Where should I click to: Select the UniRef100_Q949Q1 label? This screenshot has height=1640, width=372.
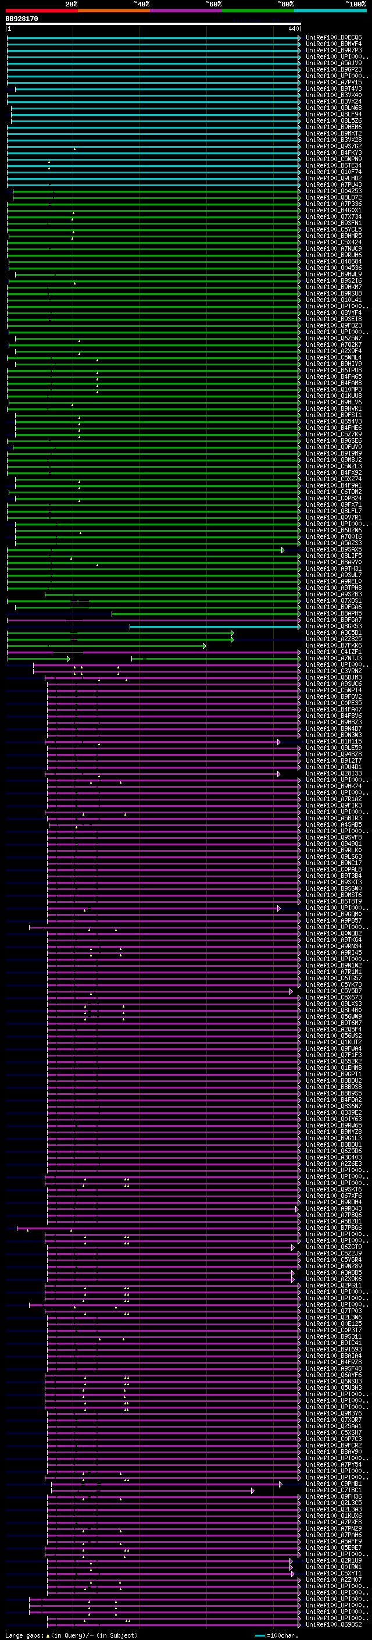click(x=334, y=844)
